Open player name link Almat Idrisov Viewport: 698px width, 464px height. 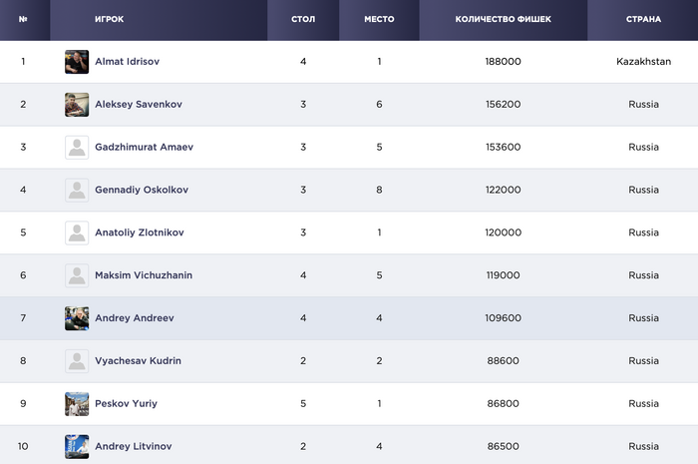pyautogui.click(x=127, y=62)
